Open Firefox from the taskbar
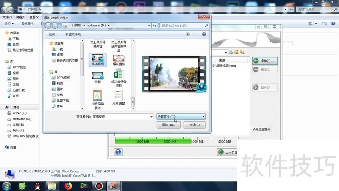 coord(68,185)
